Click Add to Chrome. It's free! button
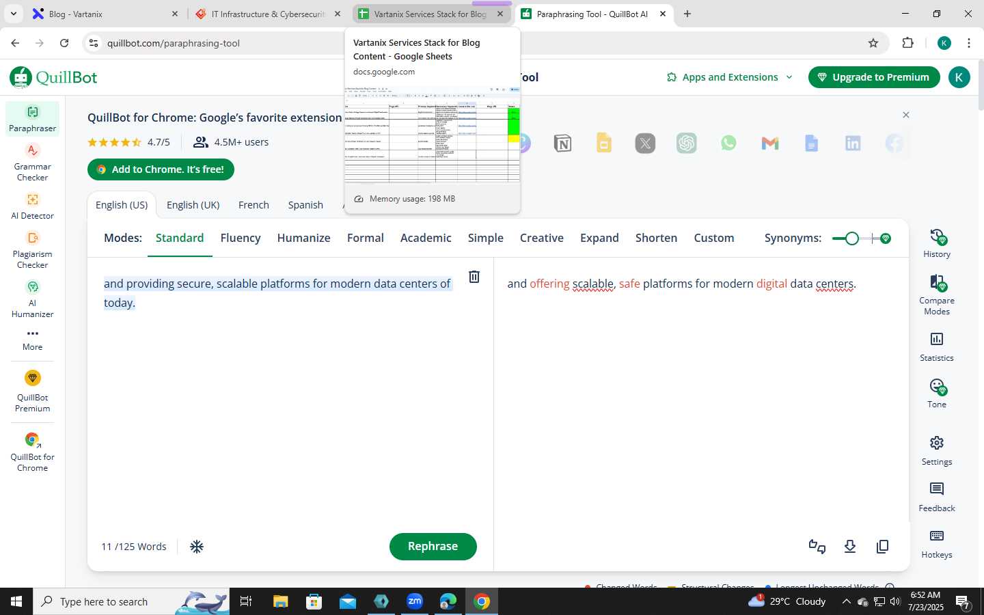Screen dimensions: 984x615 pyautogui.click(x=161, y=169)
